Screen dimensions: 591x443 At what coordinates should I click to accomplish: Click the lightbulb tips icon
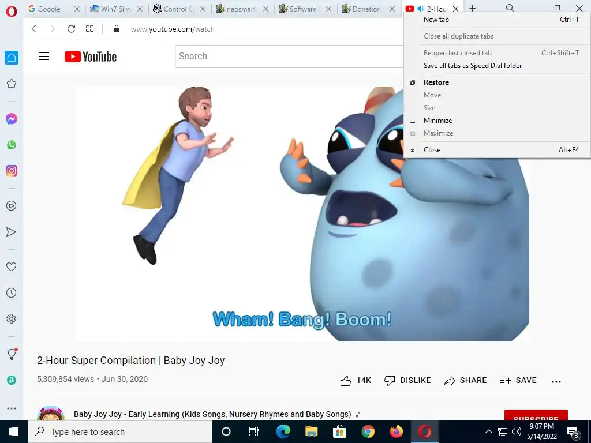[x=12, y=354]
